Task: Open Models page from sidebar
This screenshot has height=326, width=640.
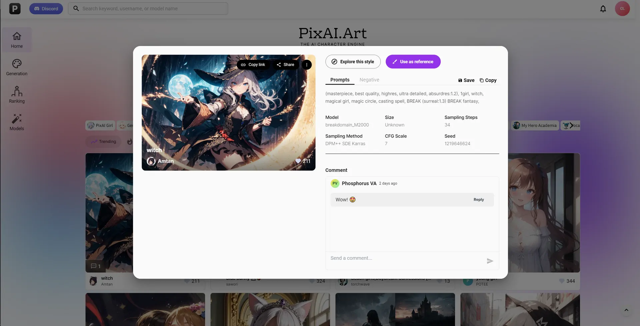Action: point(17,122)
